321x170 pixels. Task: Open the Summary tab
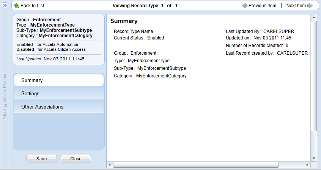58,80
